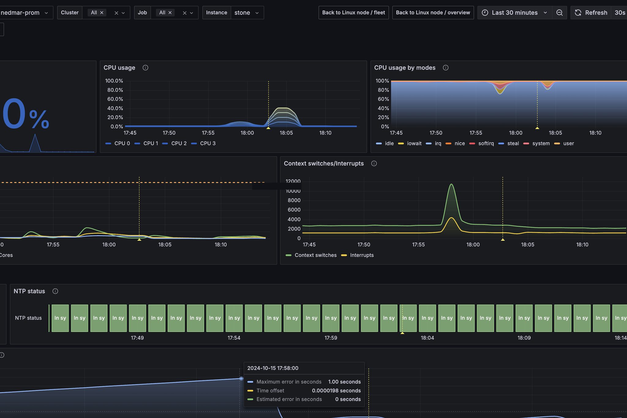Go back to Linux node / overview

pyautogui.click(x=433, y=13)
